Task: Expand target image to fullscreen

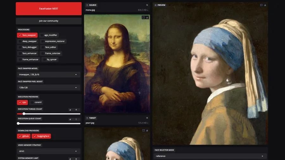Action: pos(143,130)
